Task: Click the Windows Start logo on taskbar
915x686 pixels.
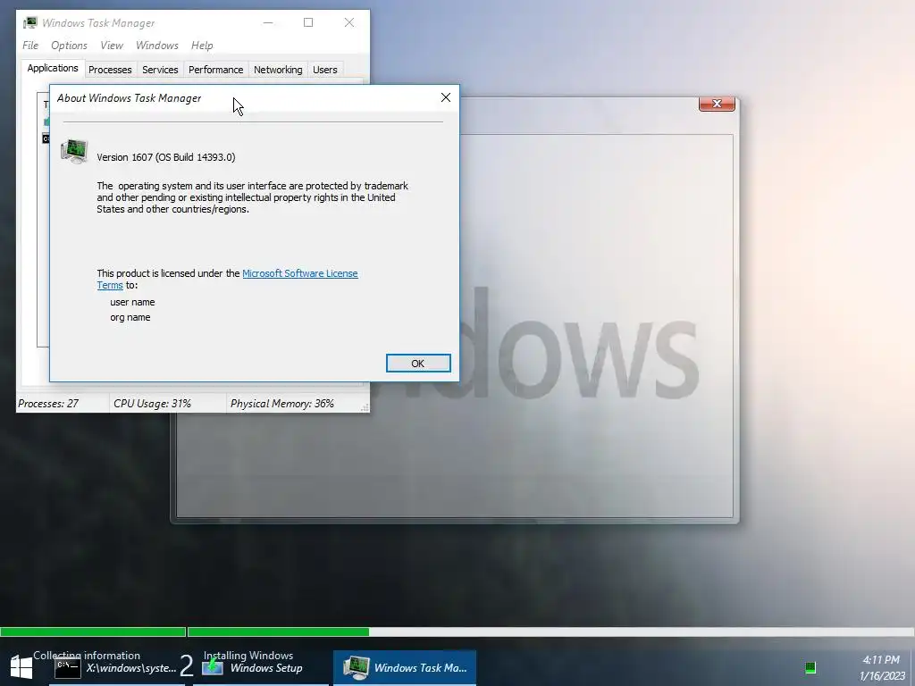Action: click(x=21, y=666)
